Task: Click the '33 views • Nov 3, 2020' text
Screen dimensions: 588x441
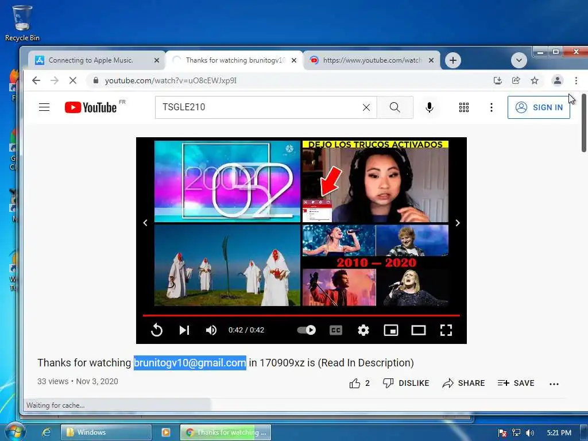Action: click(x=78, y=382)
